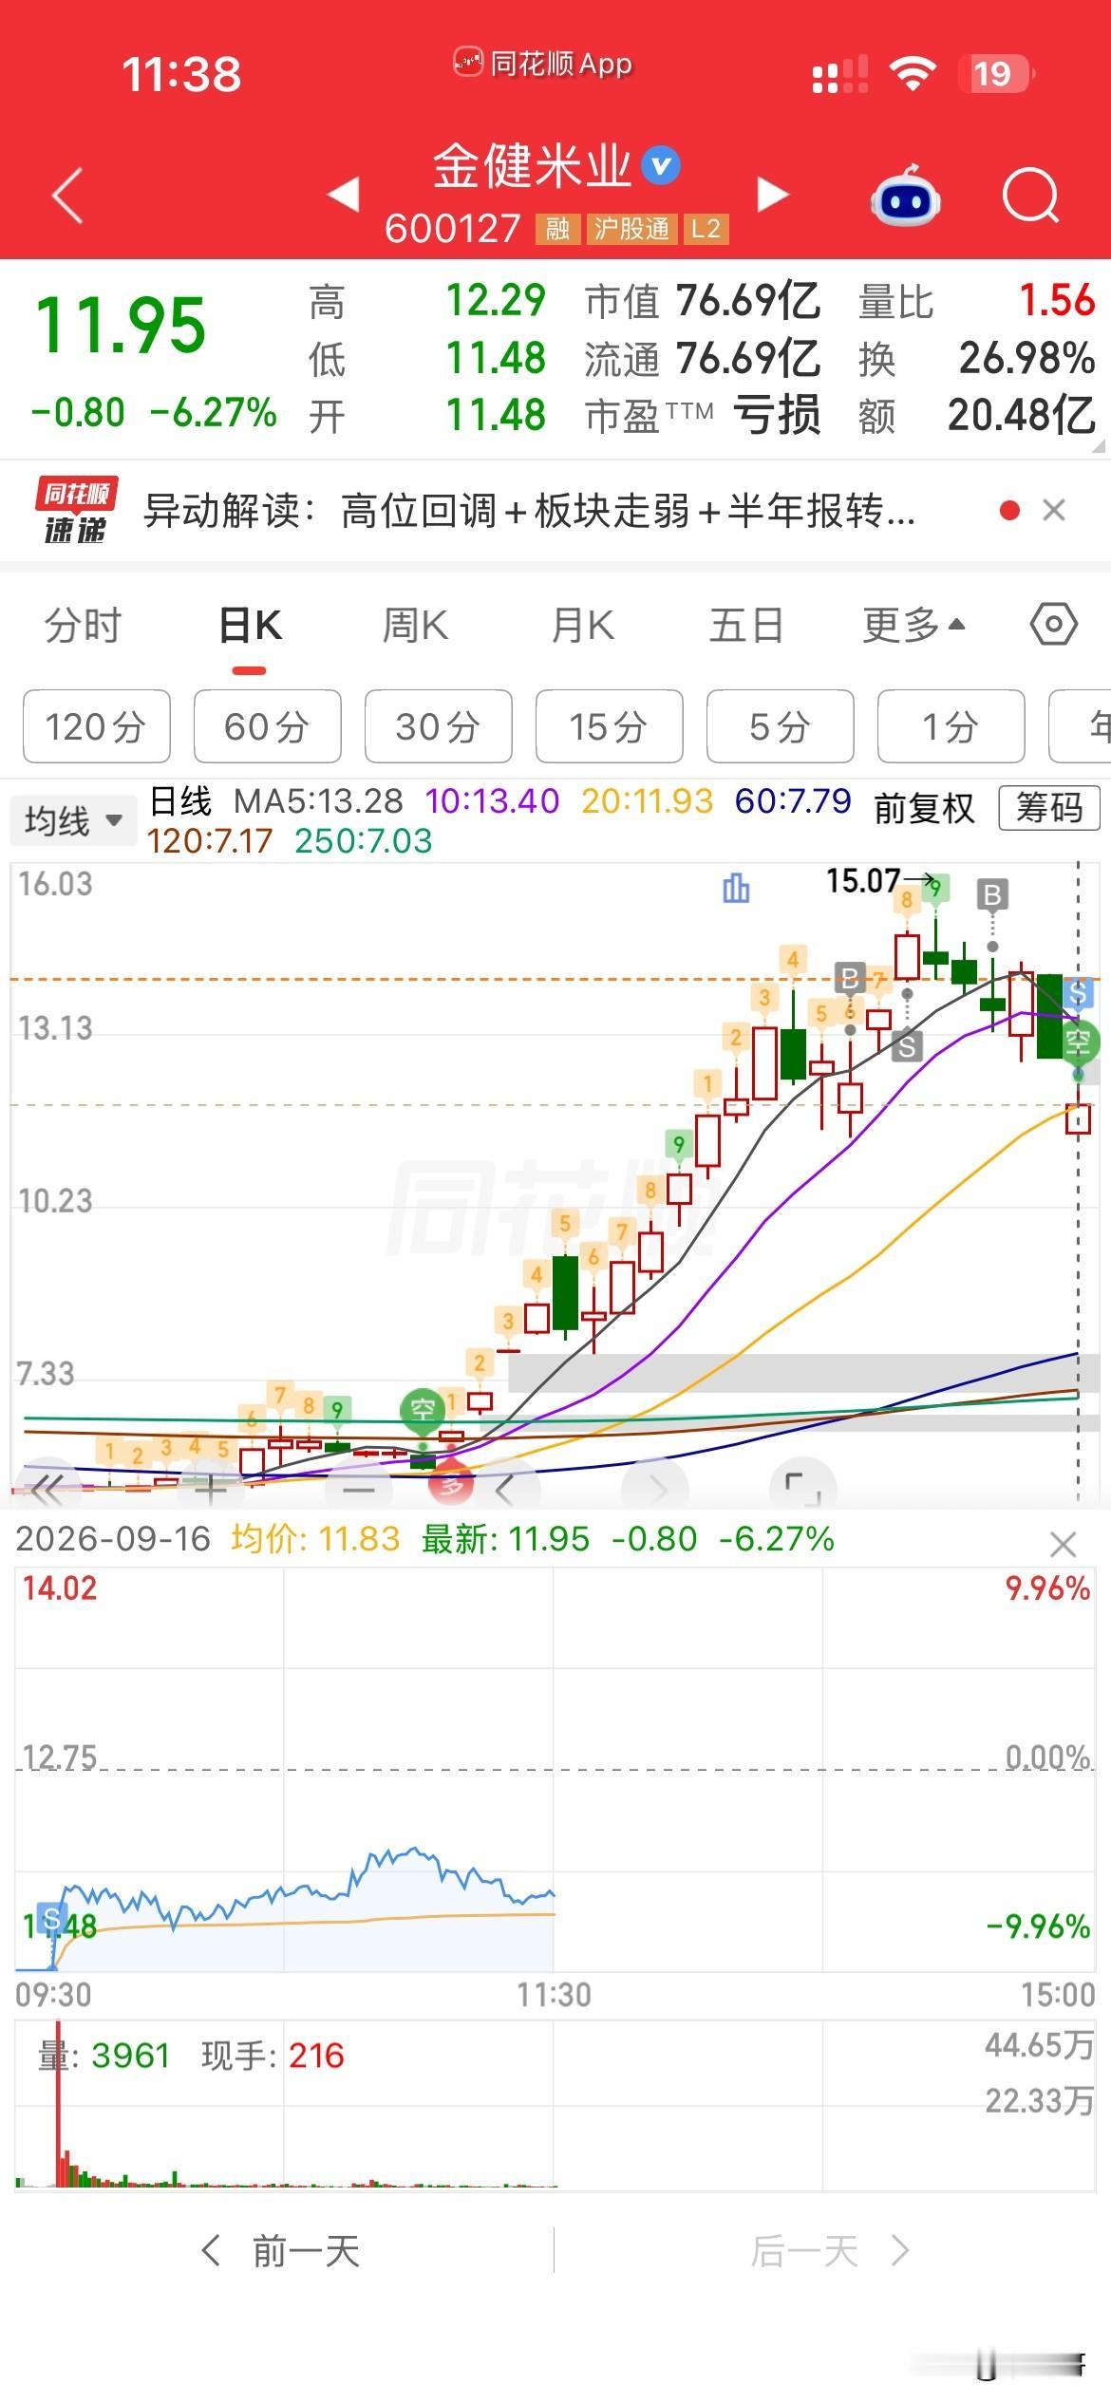This screenshot has height=2404, width=1111.
Task: Open the 同花顺速递 news logo
Action: pos(77,511)
